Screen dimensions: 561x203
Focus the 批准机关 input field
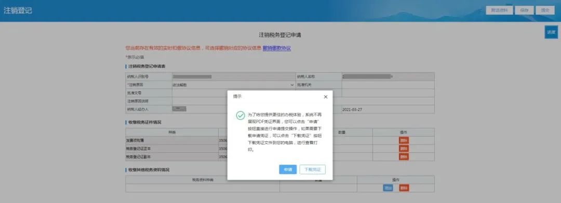388,85
